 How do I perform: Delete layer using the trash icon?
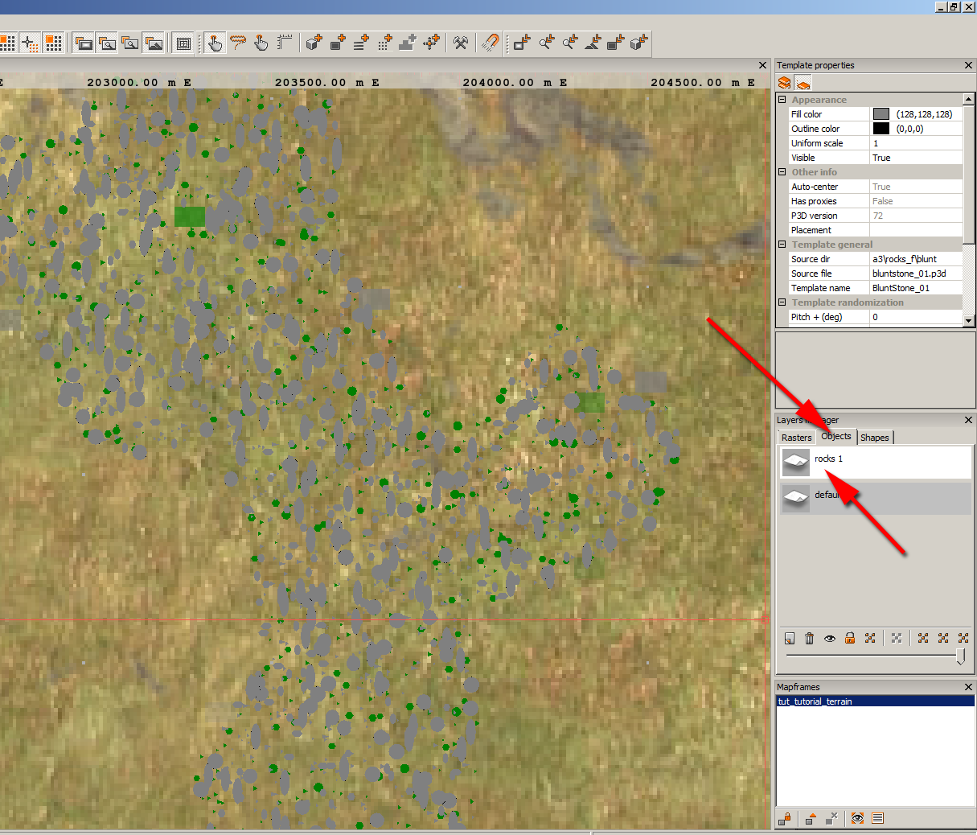[810, 638]
